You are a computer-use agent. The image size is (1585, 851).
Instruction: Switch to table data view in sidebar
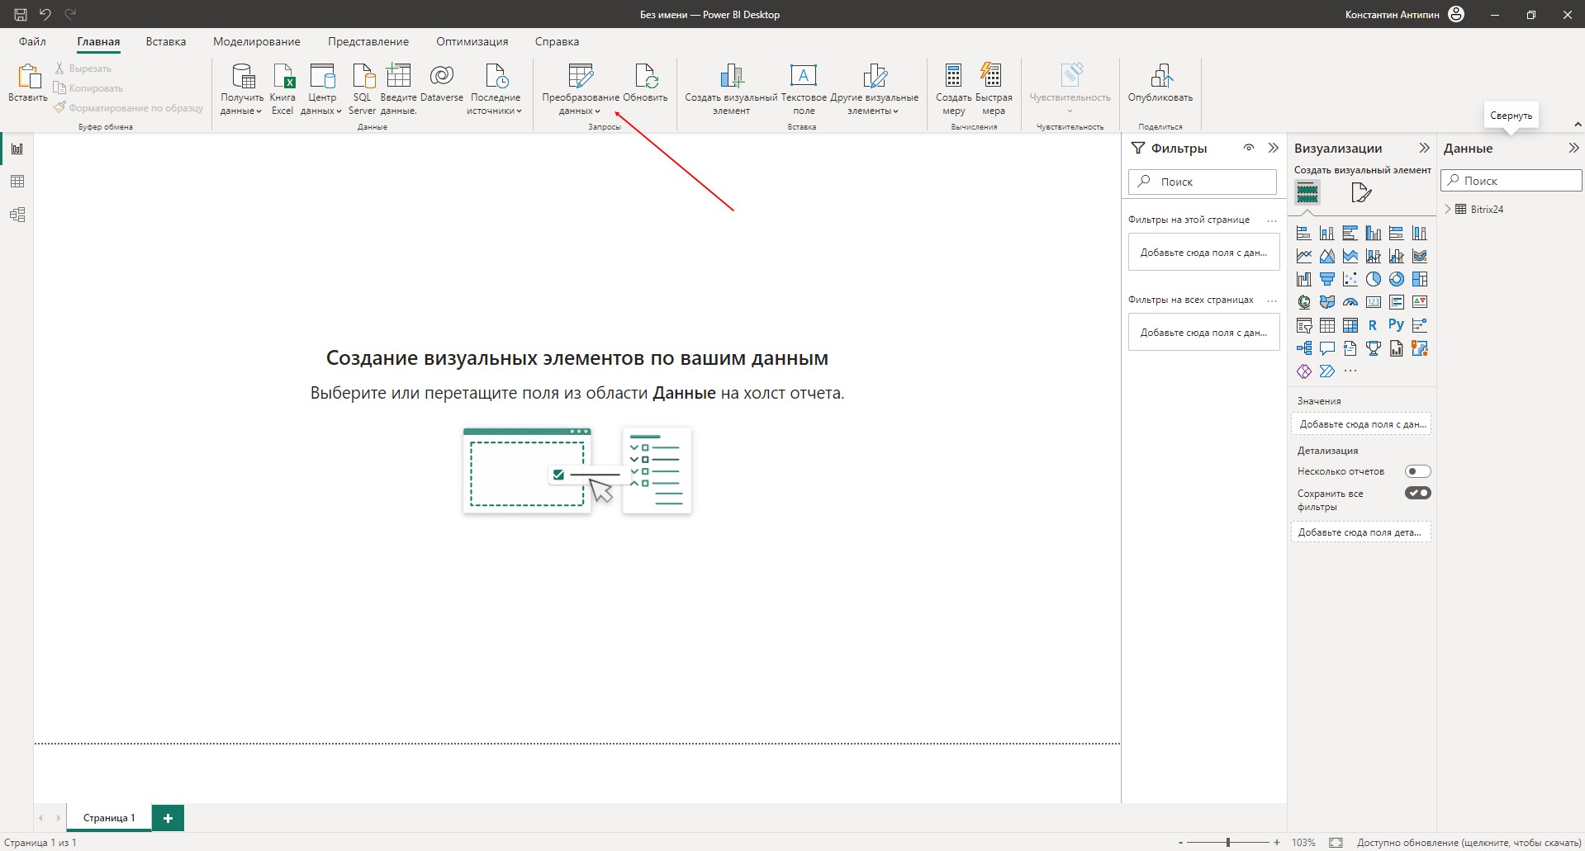click(x=17, y=182)
